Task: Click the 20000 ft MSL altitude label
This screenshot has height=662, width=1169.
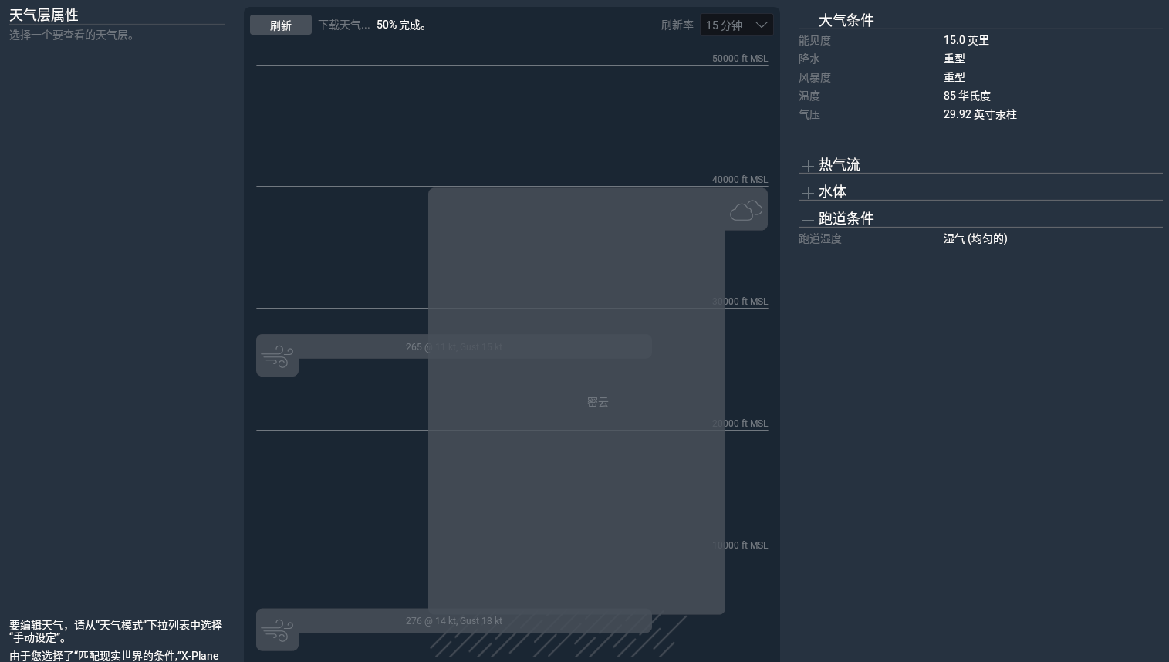Action: (x=739, y=424)
